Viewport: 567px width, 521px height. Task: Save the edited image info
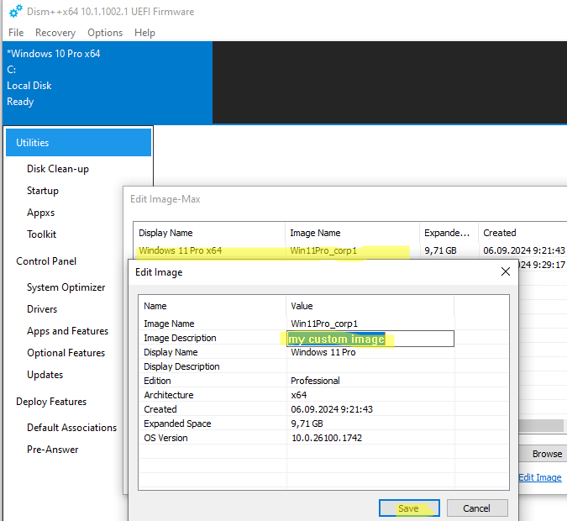[x=409, y=508]
